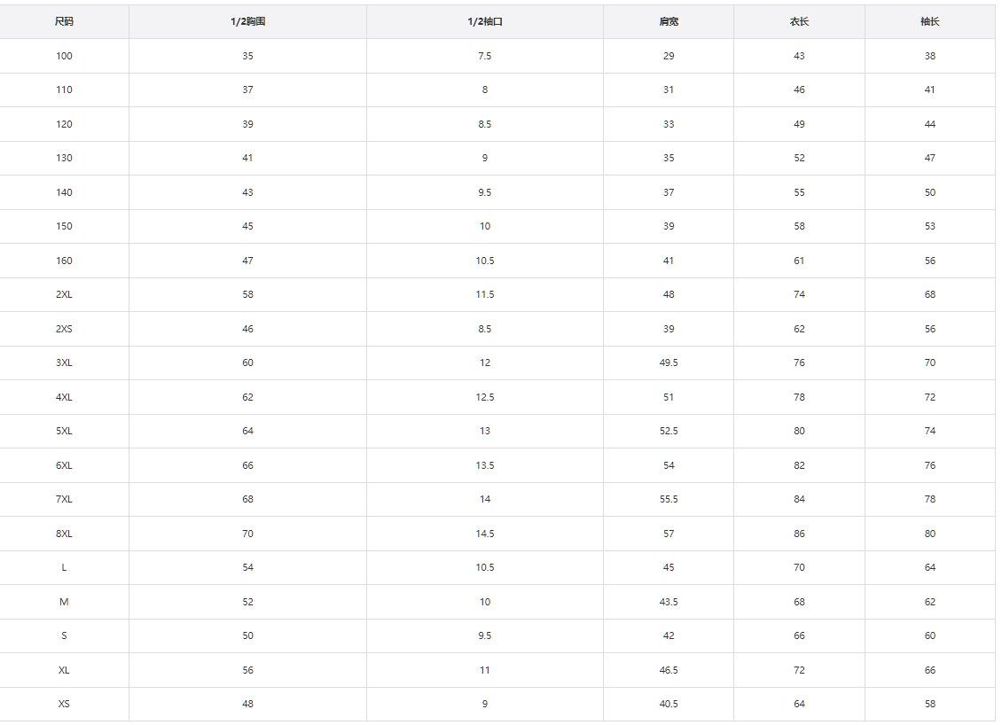This screenshot has height=725, width=1002.
Task: Select the size 2XL row label
Action: [x=64, y=294]
